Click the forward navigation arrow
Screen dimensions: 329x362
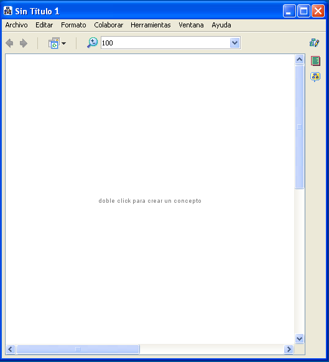point(24,43)
